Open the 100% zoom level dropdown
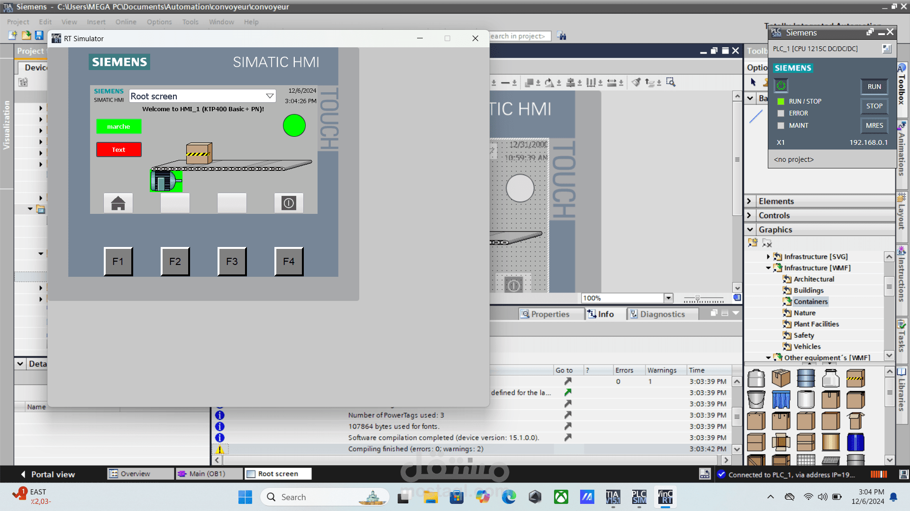This screenshot has width=910, height=511. (668, 298)
